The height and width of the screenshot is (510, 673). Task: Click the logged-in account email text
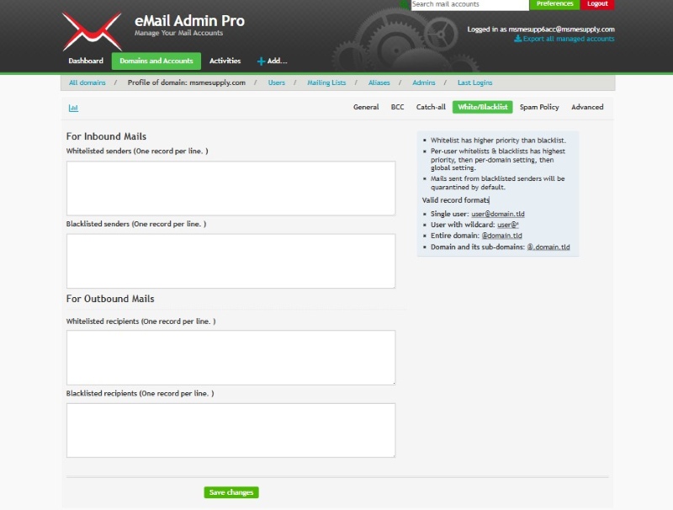coord(561,29)
